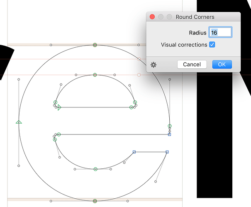This screenshot has height=207, width=251.
Task: Close the Round Corners dialog
Action: 152,17
